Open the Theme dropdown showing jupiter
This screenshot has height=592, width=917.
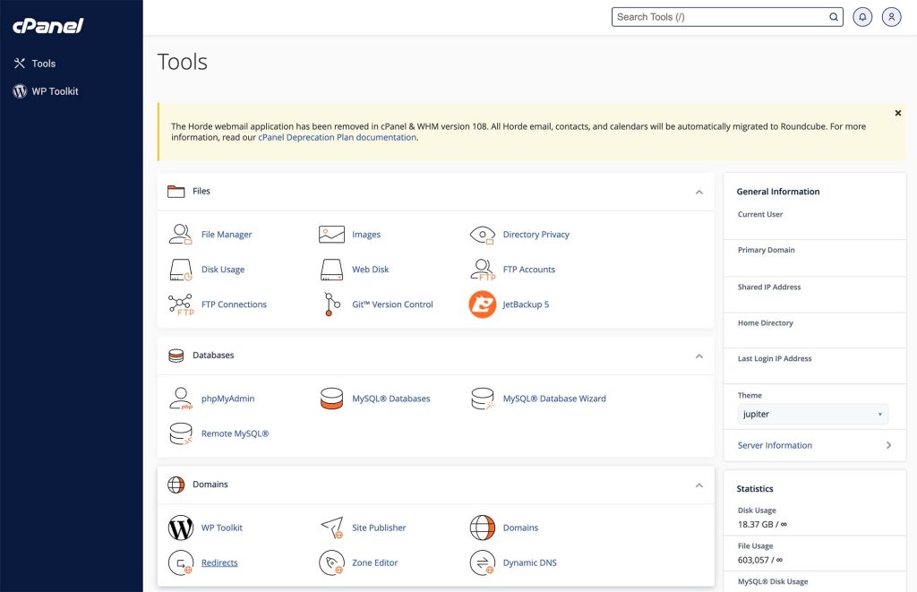point(813,415)
